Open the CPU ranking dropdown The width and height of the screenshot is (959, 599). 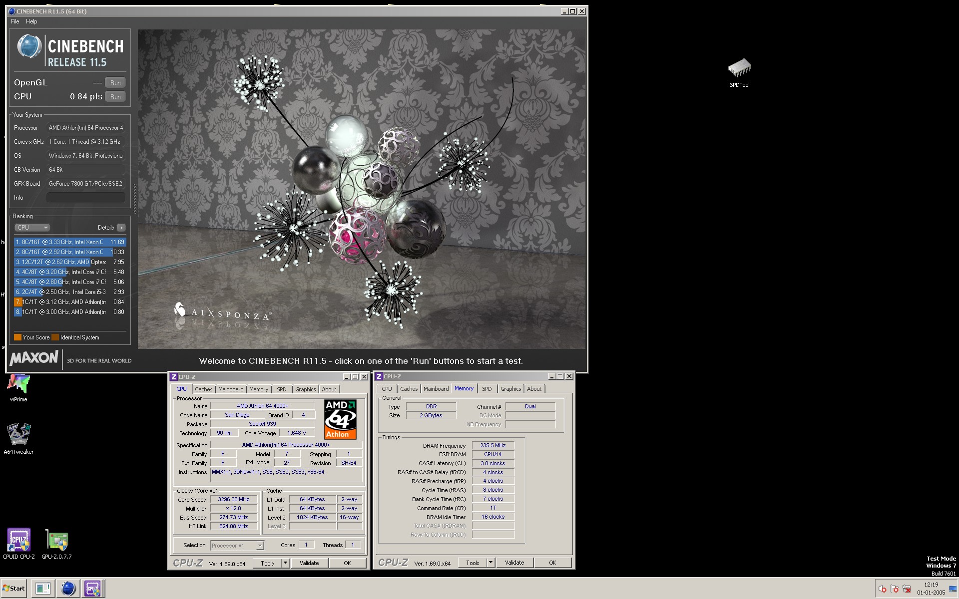[32, 228]
